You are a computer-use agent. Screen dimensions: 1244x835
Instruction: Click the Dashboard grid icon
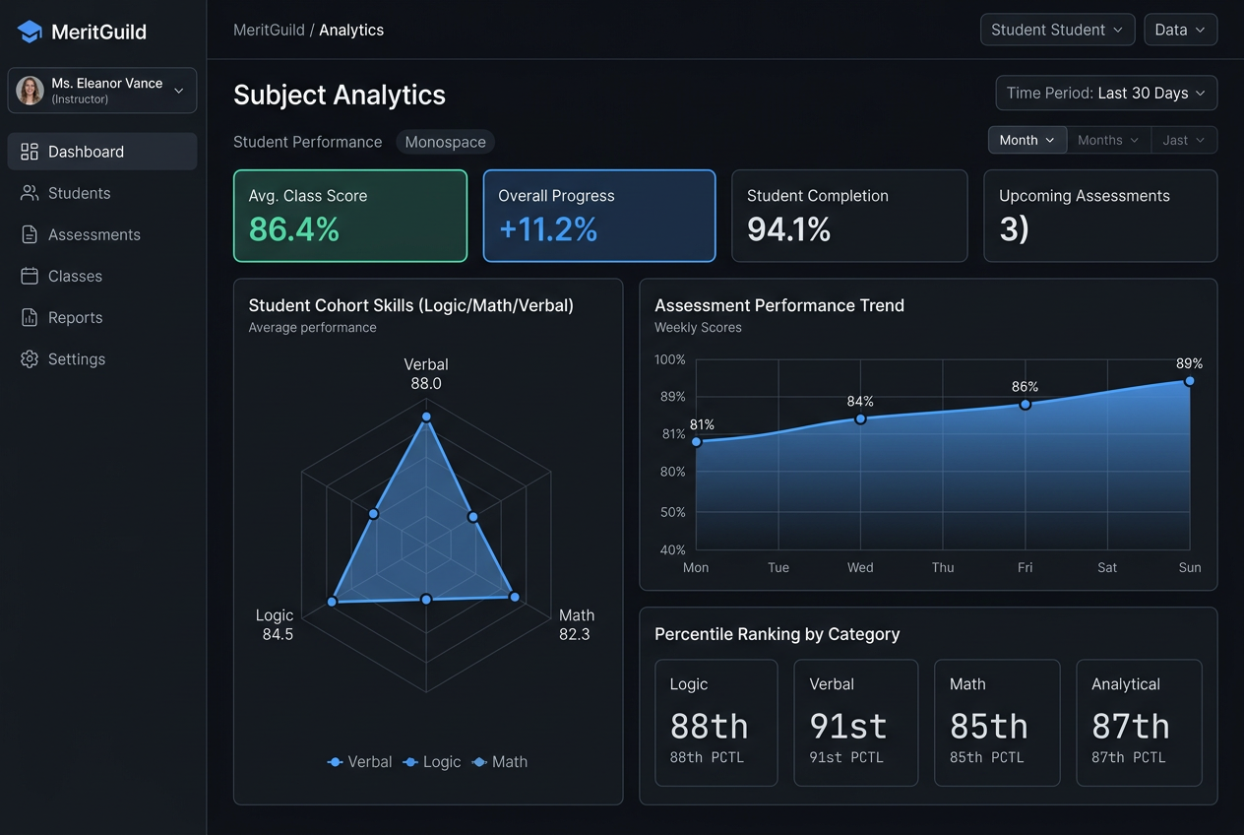tap(30, 152)
